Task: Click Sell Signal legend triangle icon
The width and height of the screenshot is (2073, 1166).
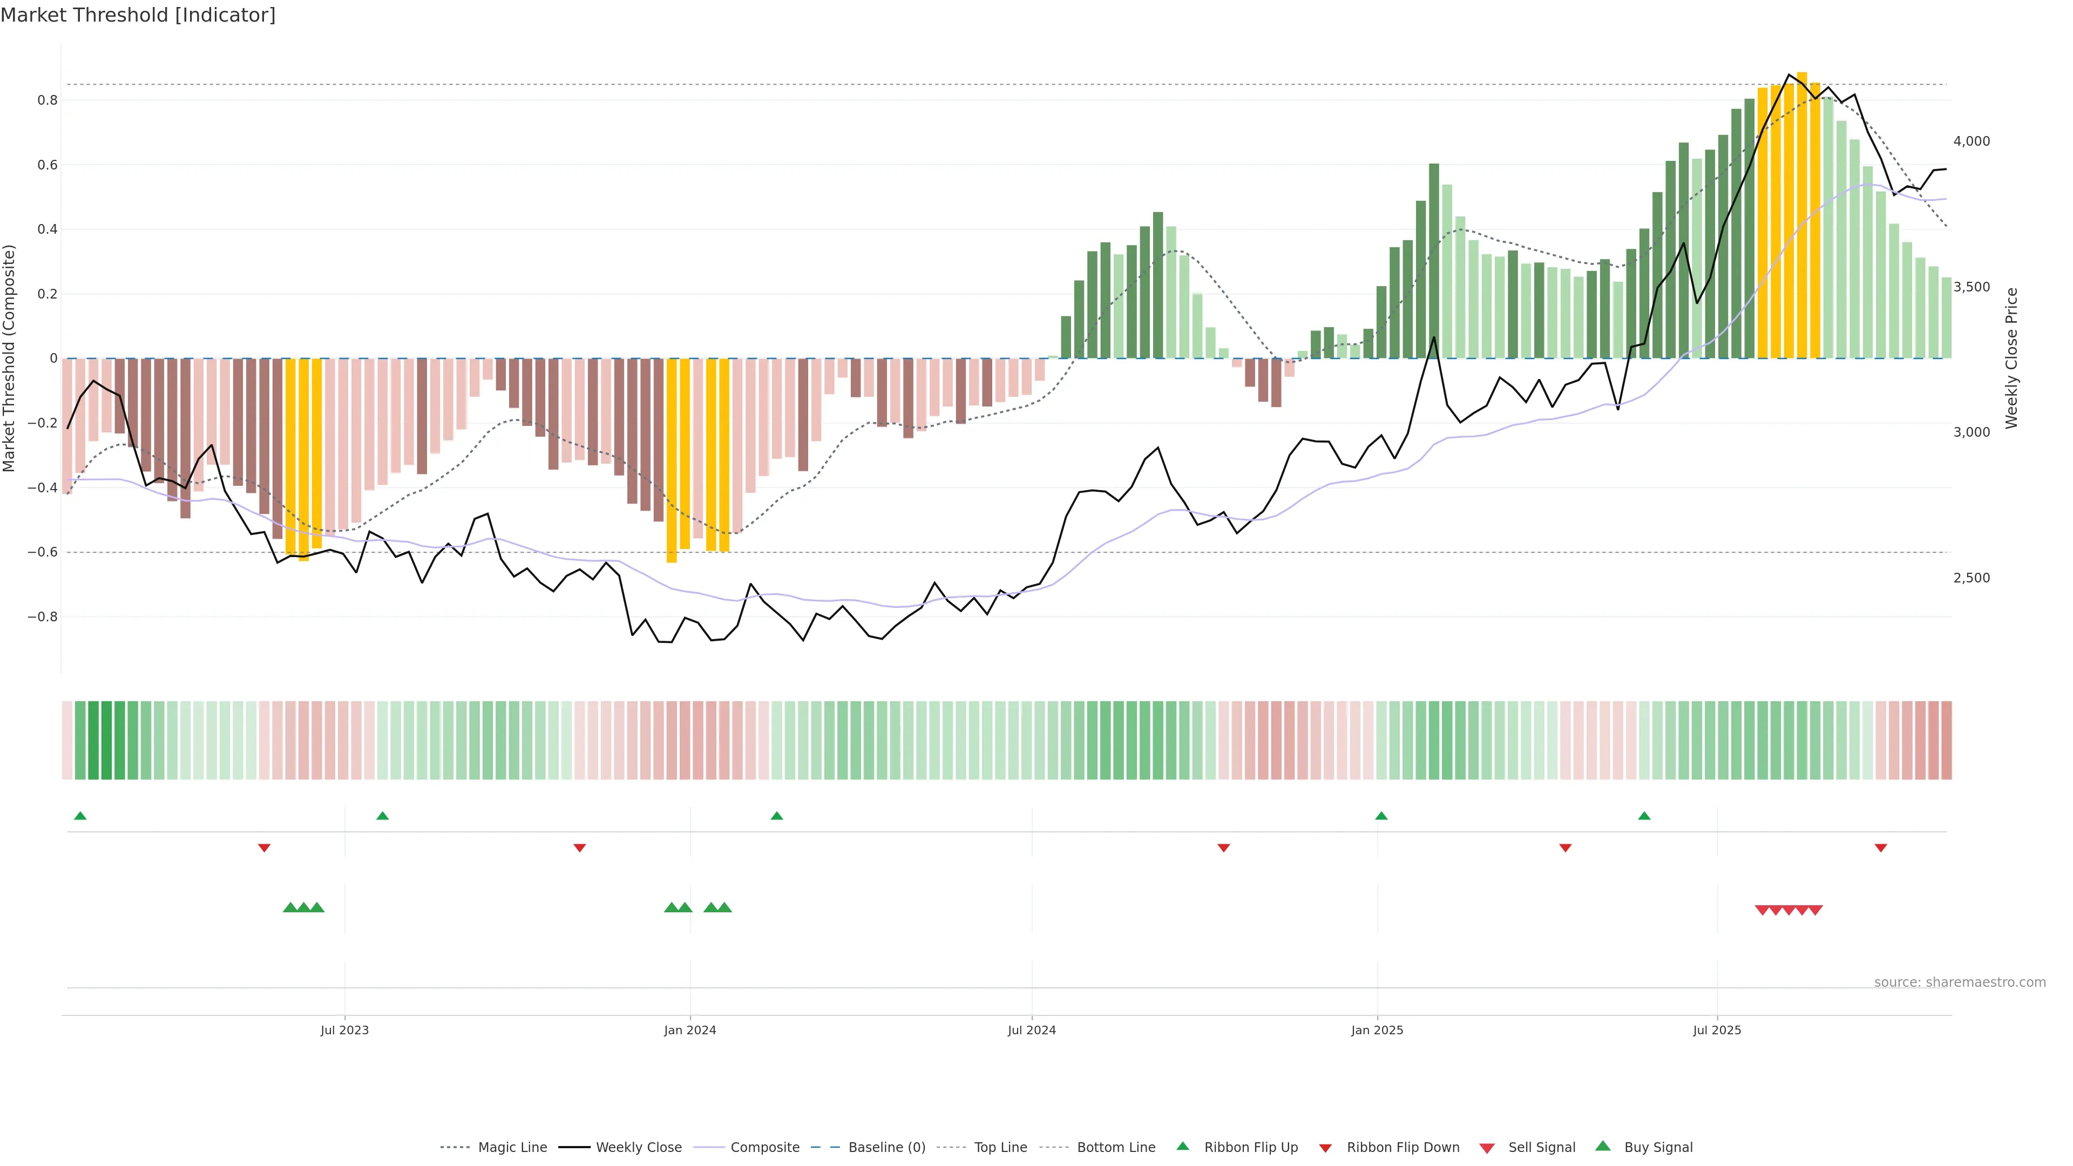Action: [1487, 1148]
